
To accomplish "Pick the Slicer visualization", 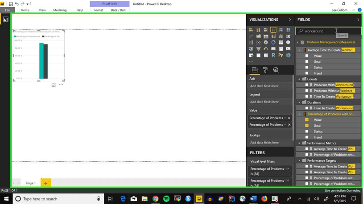I will [251, 55].
